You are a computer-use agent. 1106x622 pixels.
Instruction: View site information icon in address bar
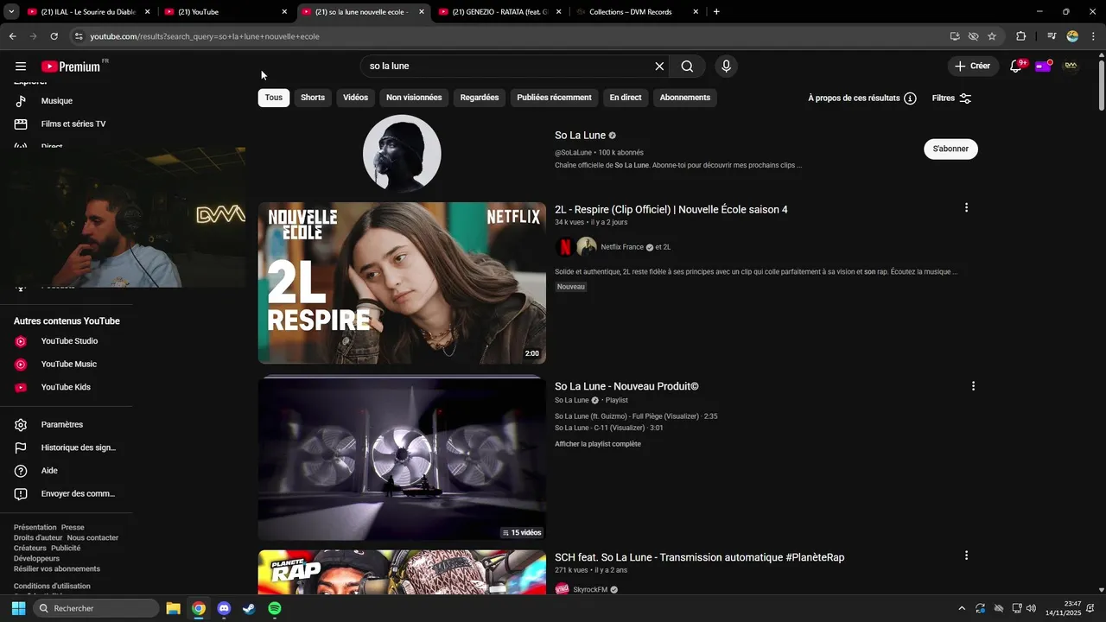[x=79, y=36]
